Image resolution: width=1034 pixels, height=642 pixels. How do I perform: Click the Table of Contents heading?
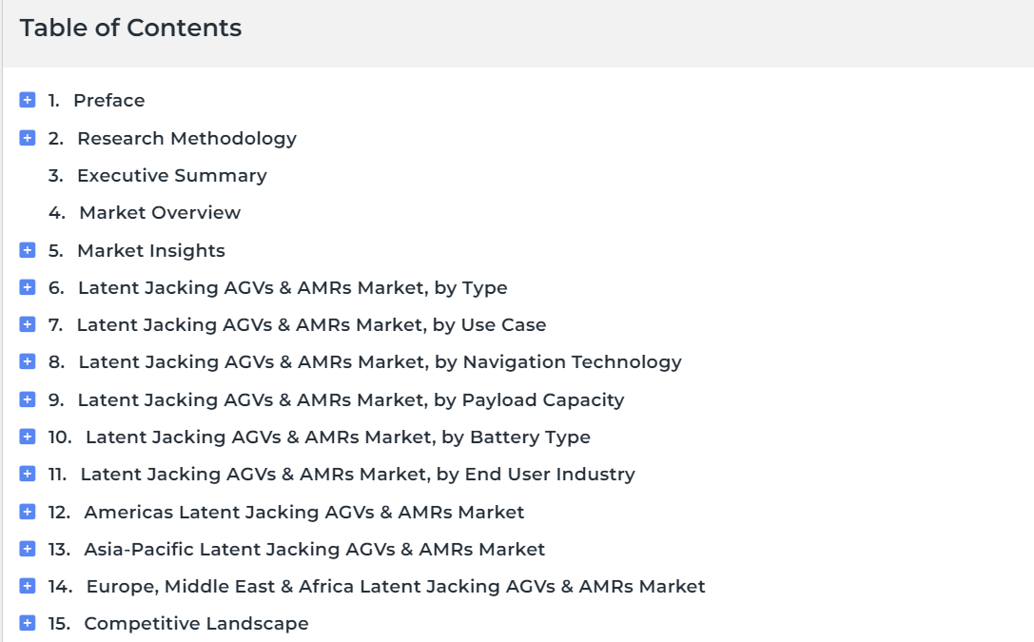pyautogui.click(x=130, y=28)
